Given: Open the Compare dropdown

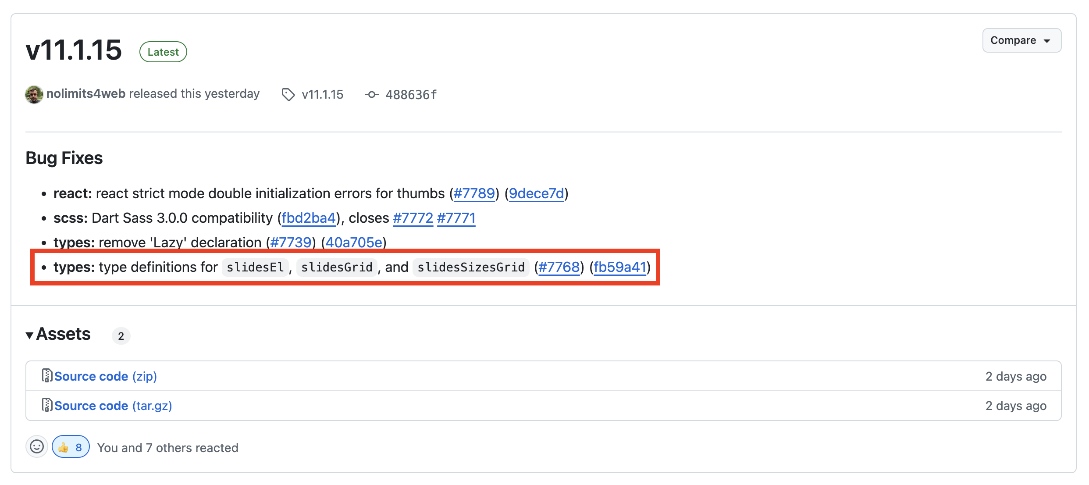Looking at the screenshot, I should [1021, 40].
